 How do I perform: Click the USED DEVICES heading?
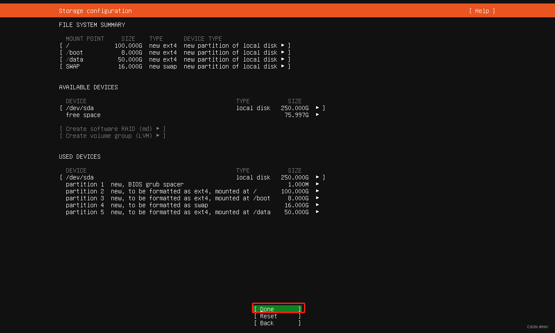click(x=80, y=157)
